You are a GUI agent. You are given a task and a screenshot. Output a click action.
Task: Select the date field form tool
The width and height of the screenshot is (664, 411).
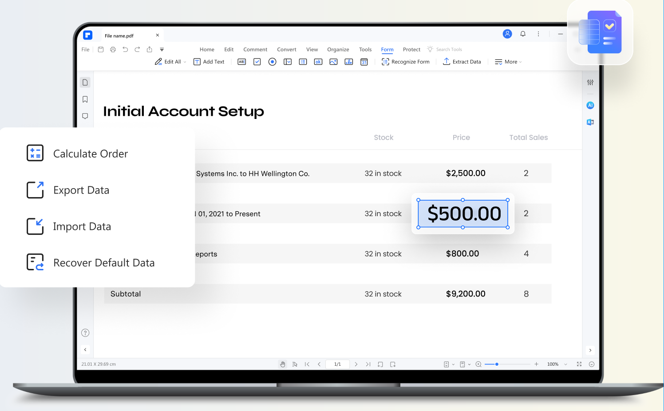[364, 62]
